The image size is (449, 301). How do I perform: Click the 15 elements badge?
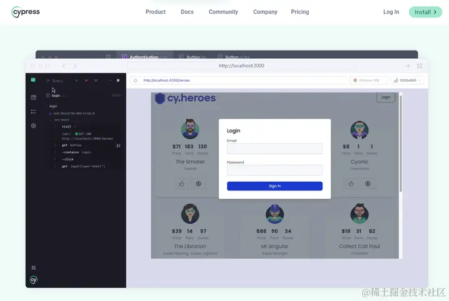[118, 146]
